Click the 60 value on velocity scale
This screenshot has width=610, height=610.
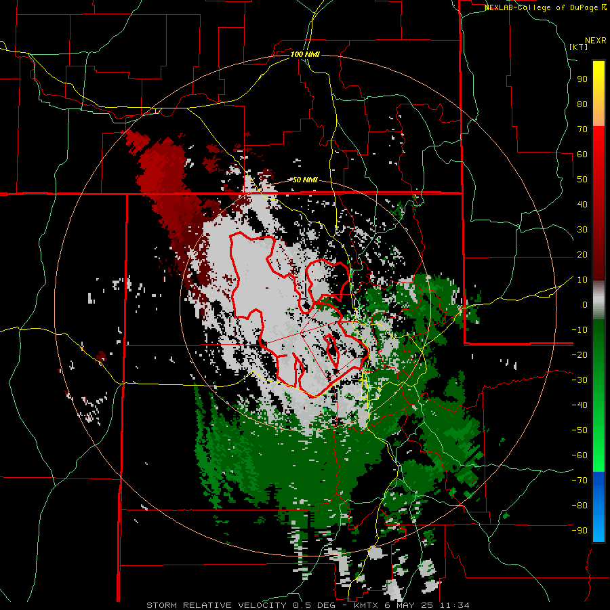pyautogui.click(x=582, y=155)
